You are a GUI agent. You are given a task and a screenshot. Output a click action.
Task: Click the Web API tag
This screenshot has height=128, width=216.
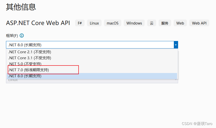point(199,23)
